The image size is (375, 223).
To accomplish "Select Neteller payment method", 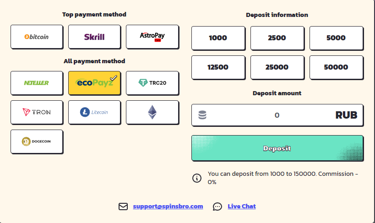I will (37, 83).
